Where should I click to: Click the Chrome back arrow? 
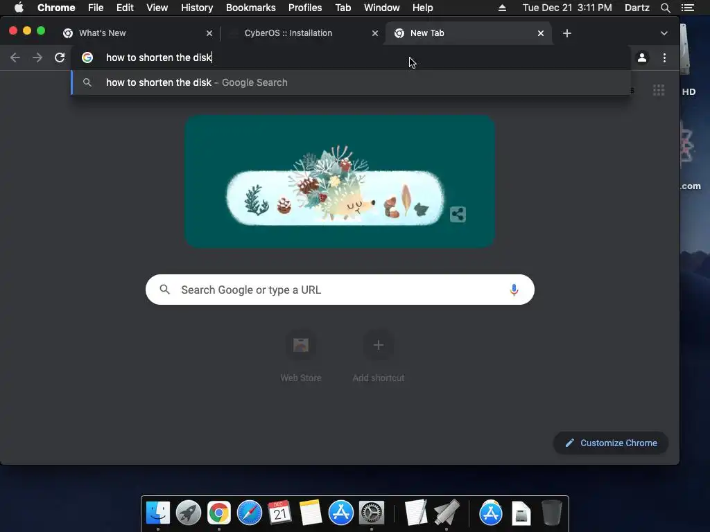pos(15,57)
